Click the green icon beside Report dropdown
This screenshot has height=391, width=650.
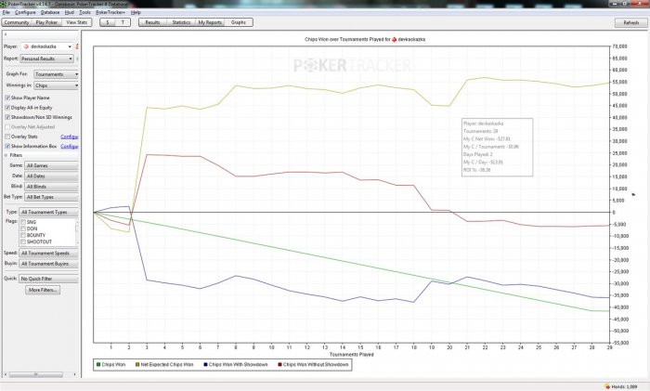(77, 59)
